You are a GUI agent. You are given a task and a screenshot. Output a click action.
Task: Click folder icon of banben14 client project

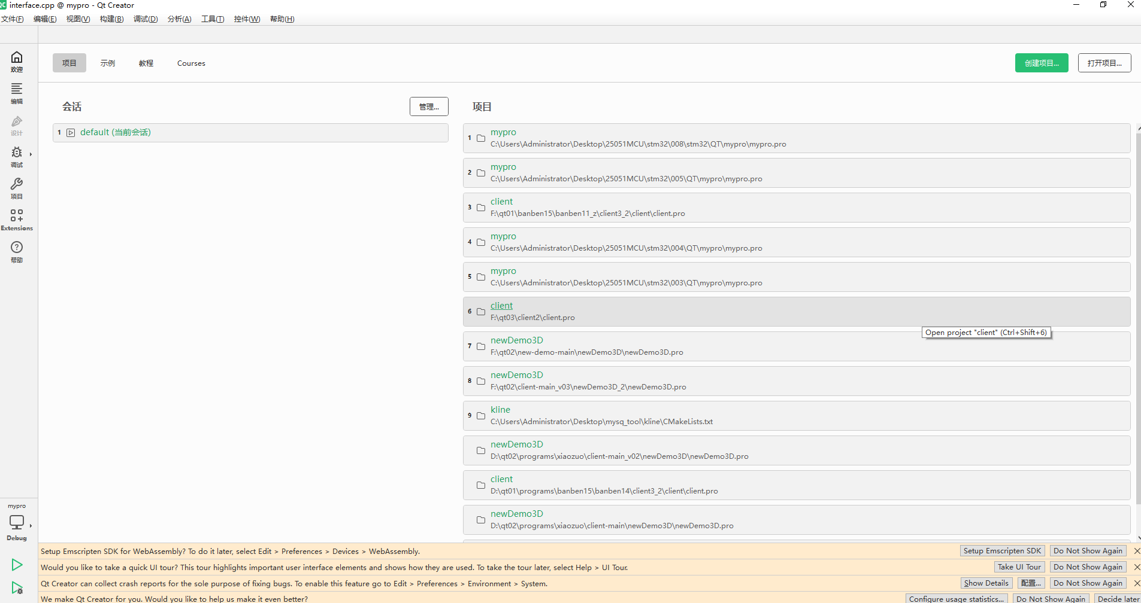481,485
